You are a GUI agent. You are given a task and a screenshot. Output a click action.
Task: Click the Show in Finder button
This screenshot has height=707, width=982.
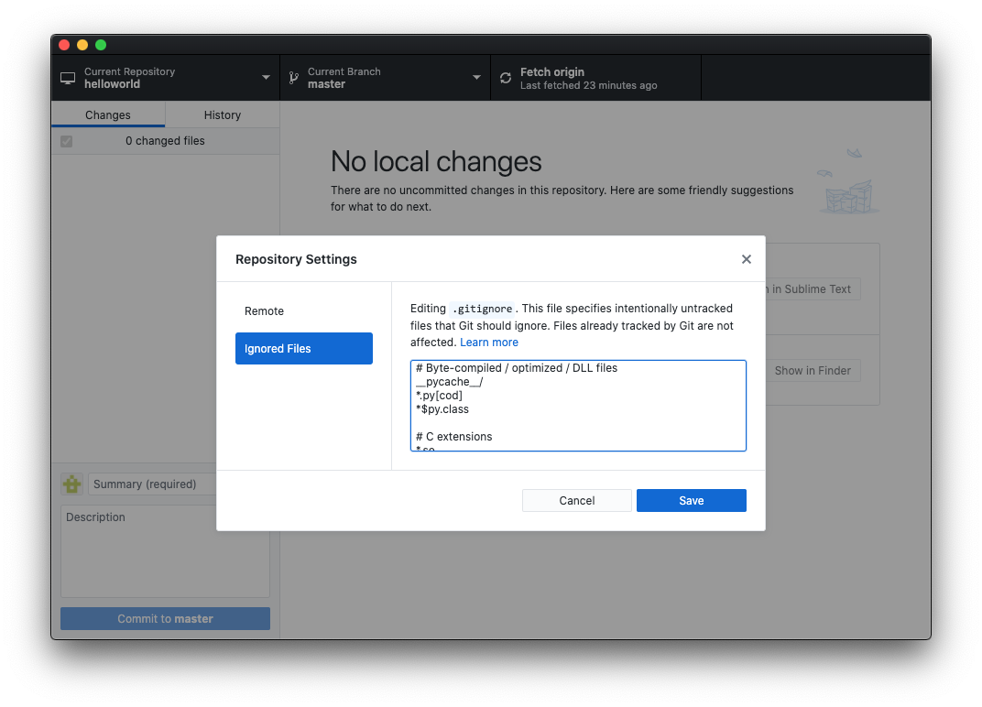(813, 371)
